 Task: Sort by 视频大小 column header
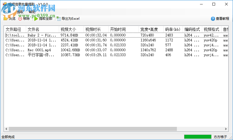click(x=72, y=29)
